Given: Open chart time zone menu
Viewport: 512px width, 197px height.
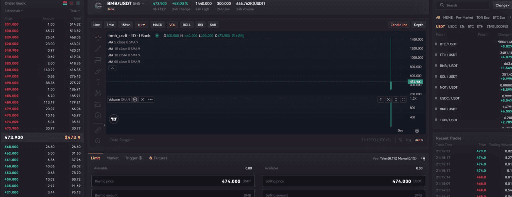Looking at the screenshot, I should click(x=376, y=140).
